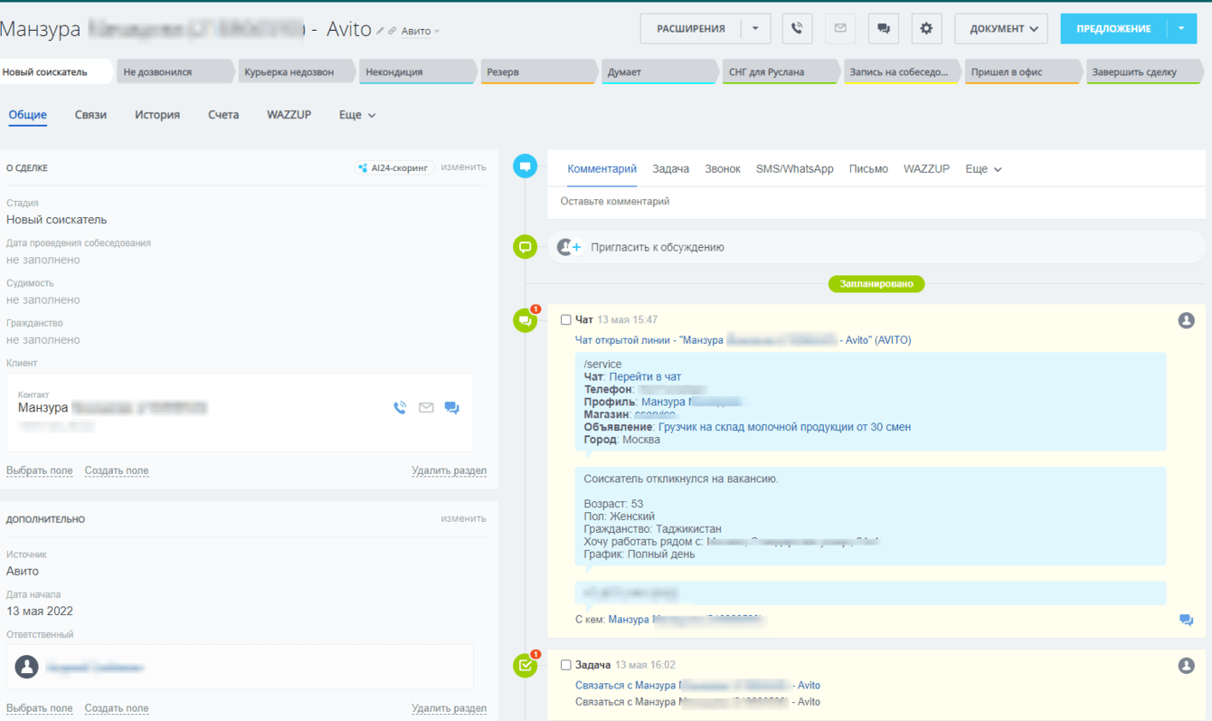The height and width of the screenshot is (721, 1212).
Task: Click the pencil icon to edit deal title
Action: click(x=381, y=31)
